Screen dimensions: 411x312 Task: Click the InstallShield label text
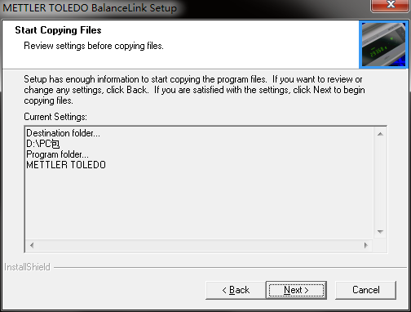pyautogui.click(x=27, y=267)
